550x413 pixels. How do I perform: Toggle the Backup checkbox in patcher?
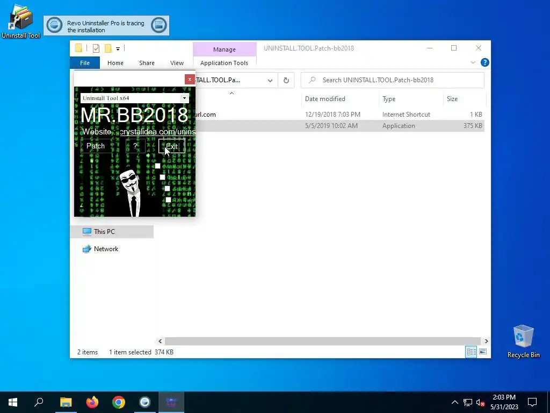coord(162,177)
